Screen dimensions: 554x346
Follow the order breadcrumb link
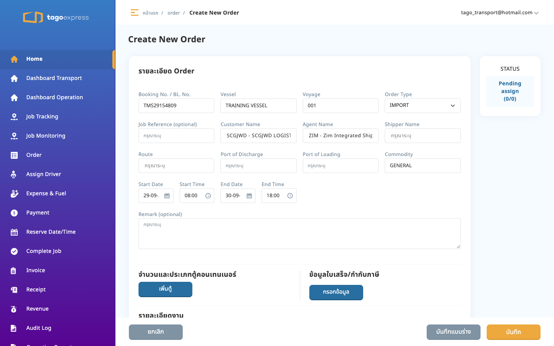(x=174, y=13)
